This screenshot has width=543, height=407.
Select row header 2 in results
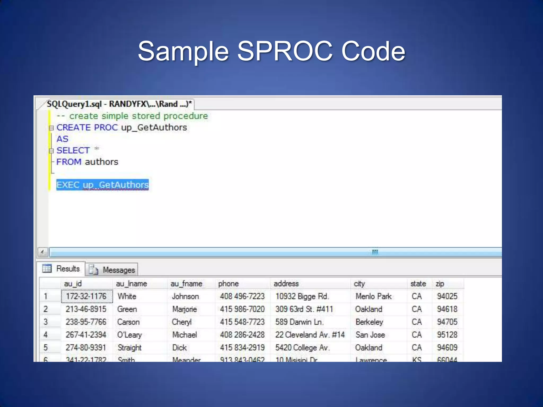tap(50, 309)
